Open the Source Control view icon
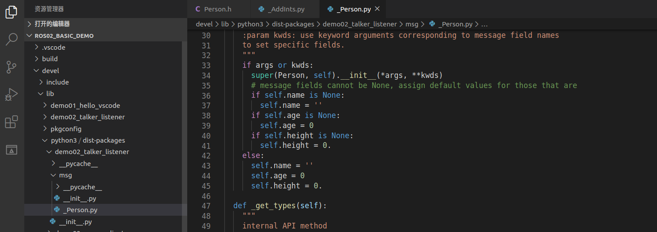The image size is (657, 232). (11, 67)
